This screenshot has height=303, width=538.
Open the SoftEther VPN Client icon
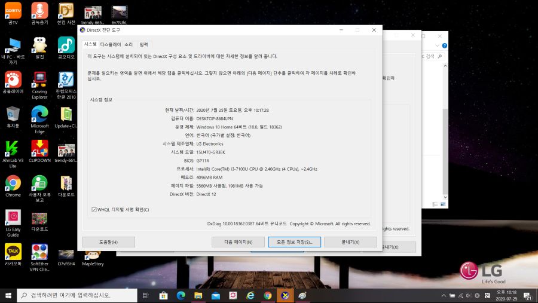[39, 258]
